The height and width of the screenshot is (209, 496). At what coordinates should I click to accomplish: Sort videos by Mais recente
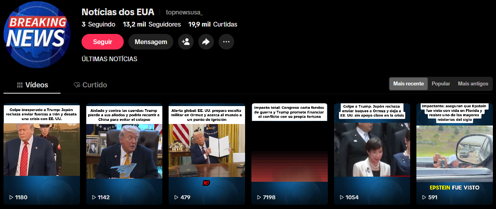[x=409, y=84]
